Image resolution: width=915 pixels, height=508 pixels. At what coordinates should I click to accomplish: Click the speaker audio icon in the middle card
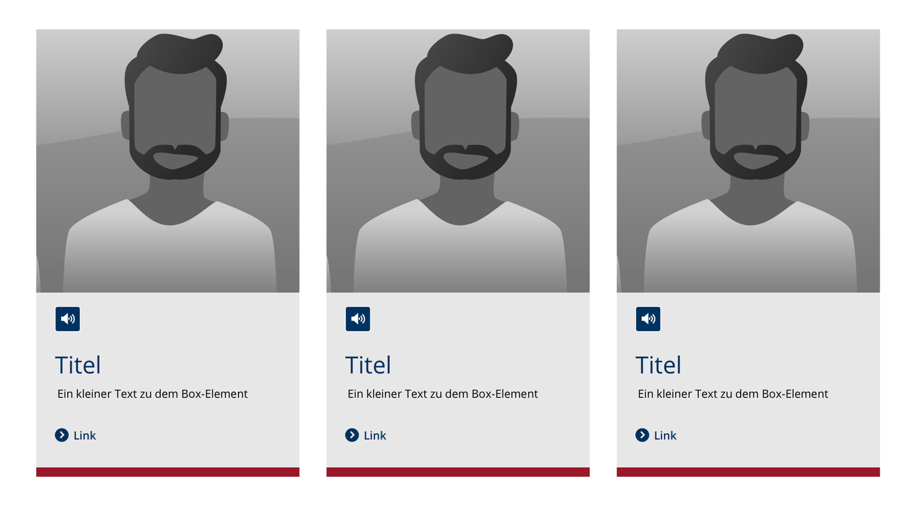click(x=358, y=319)
